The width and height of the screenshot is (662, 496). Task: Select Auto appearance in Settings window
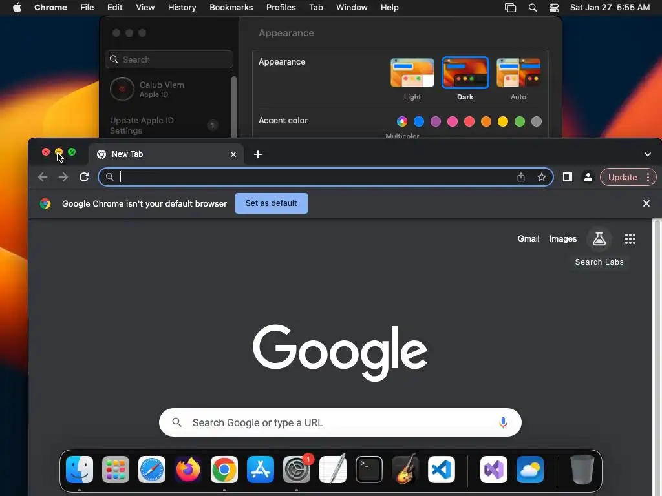point(518,73)
